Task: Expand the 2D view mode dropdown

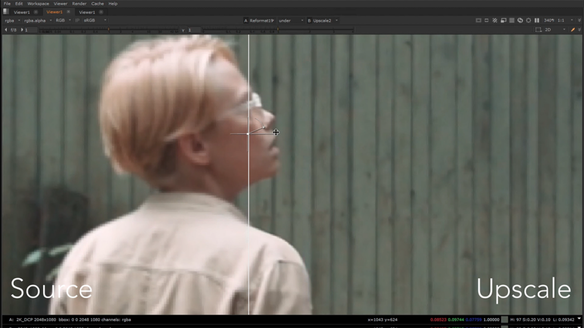Action: [x=555, y=30]
